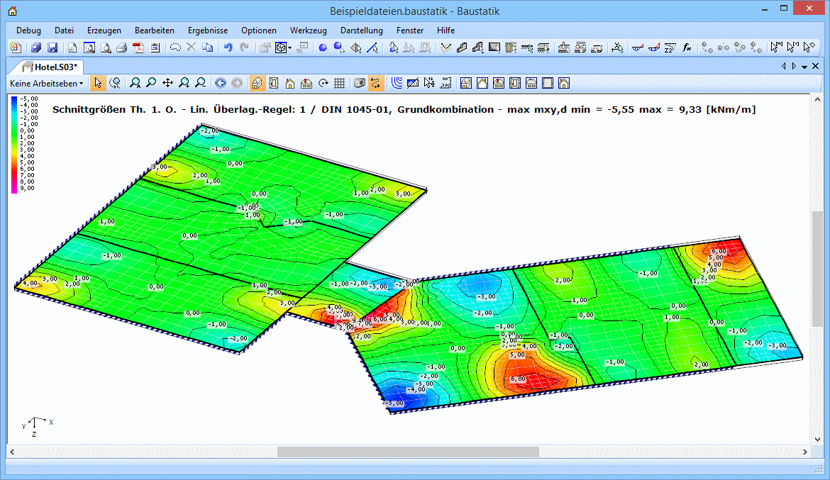
Task: Open the Darstellung menu
Action: 361,30
